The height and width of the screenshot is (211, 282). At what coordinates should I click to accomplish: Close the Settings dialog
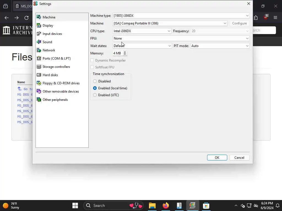click(x=249, y=4)
